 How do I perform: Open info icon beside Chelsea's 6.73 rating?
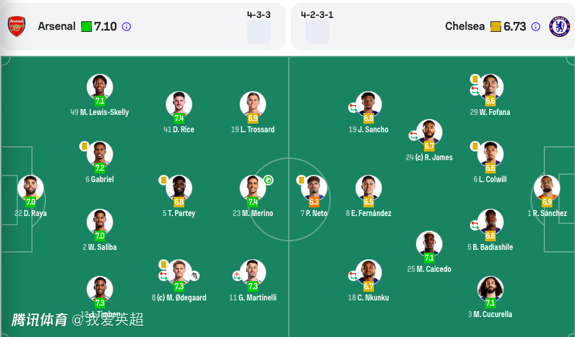[536, 27]
